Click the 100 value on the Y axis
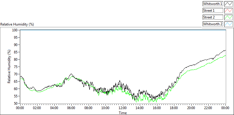Screen dimensions: 234x115 pyautogui.click(x=15, y=30)
